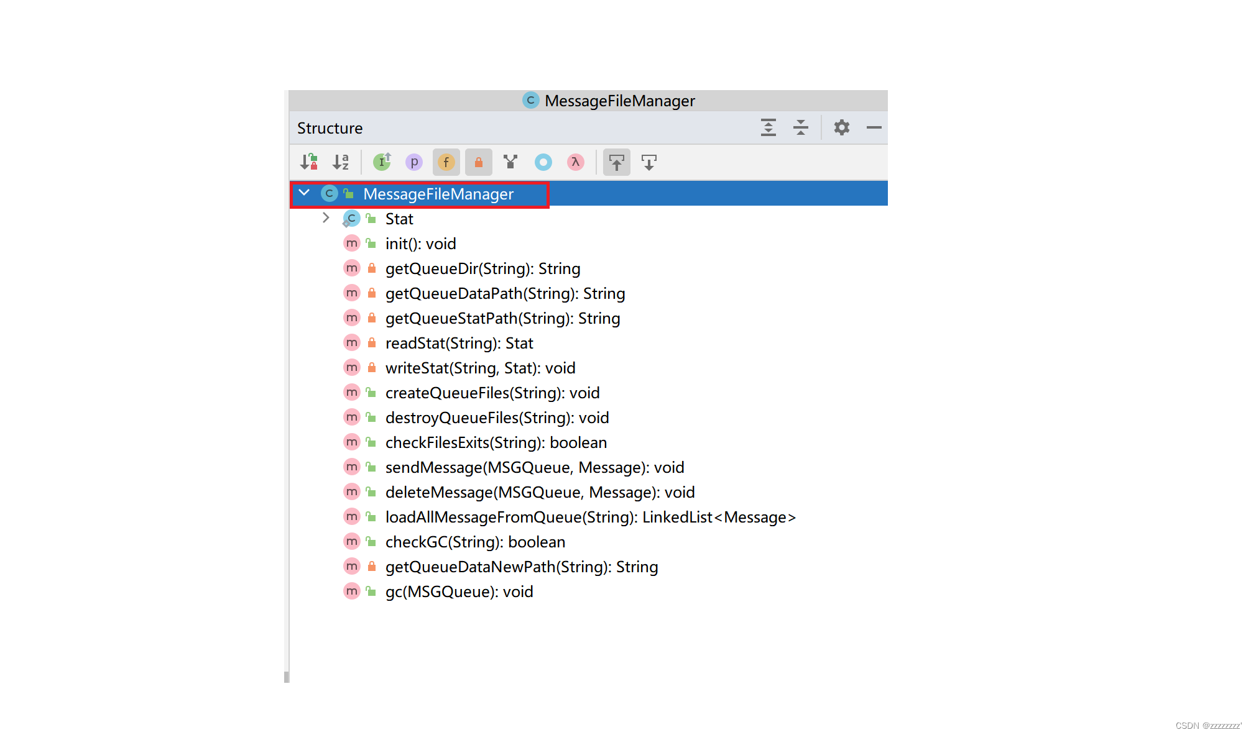This screenshot has height=735, width=1251.
Task: Collapse the MessageFileManager class node
Action: (304, 193)
